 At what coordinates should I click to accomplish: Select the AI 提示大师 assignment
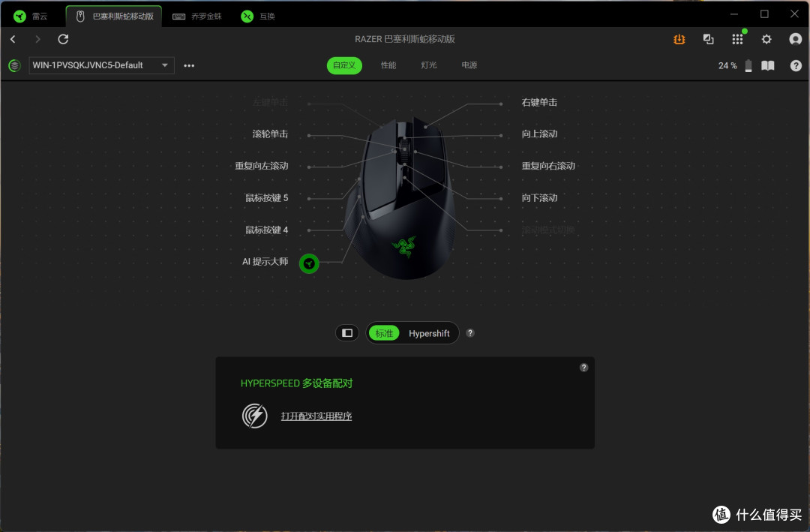[x=265, y=262]
